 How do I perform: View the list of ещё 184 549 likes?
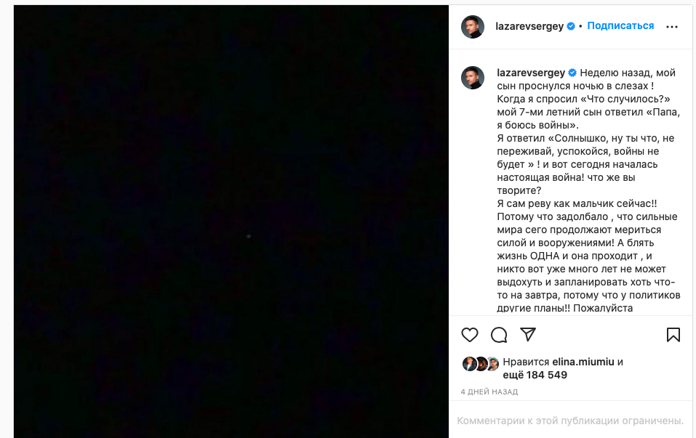[x=535, y=375]
